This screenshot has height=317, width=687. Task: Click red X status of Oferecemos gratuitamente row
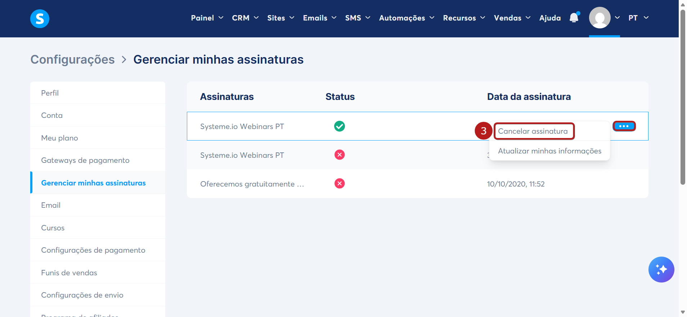pos(340,184)
